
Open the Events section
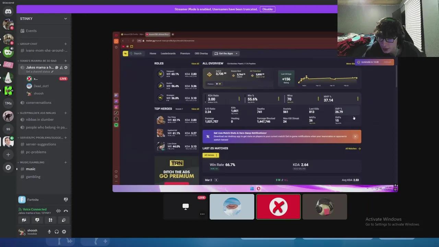pyautogui.click(x=31, y=31)
